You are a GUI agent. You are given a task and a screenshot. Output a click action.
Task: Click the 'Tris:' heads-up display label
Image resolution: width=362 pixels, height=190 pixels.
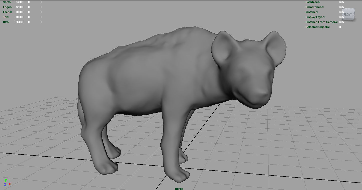click(6, 17)
